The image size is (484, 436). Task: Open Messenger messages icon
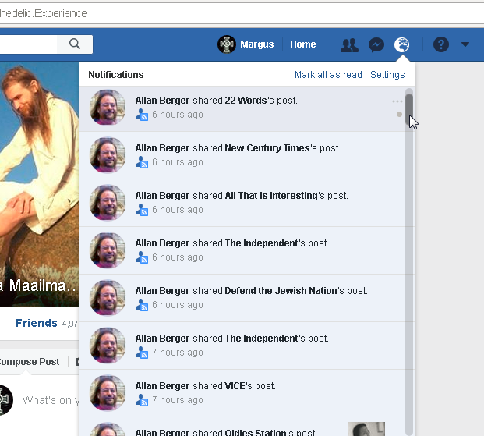(376, 44)
